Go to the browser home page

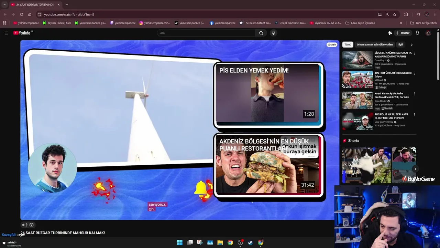click(30, 14)
